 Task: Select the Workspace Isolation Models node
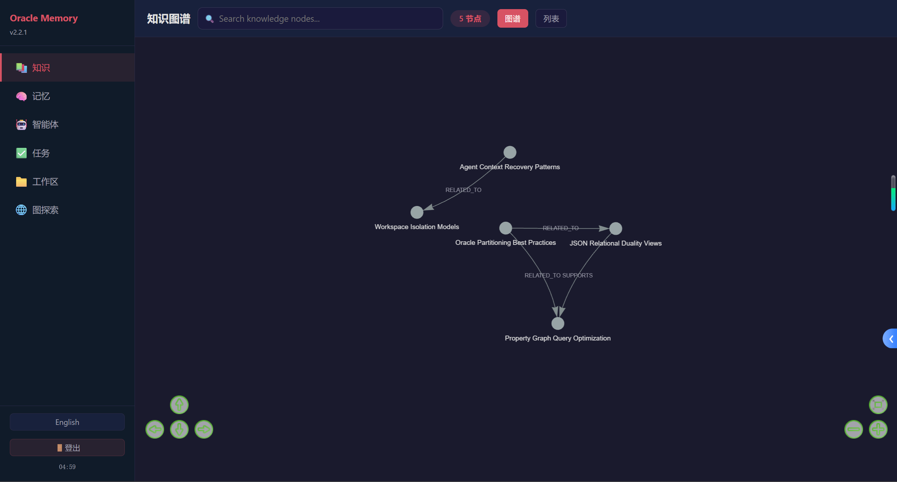(417, 212)
